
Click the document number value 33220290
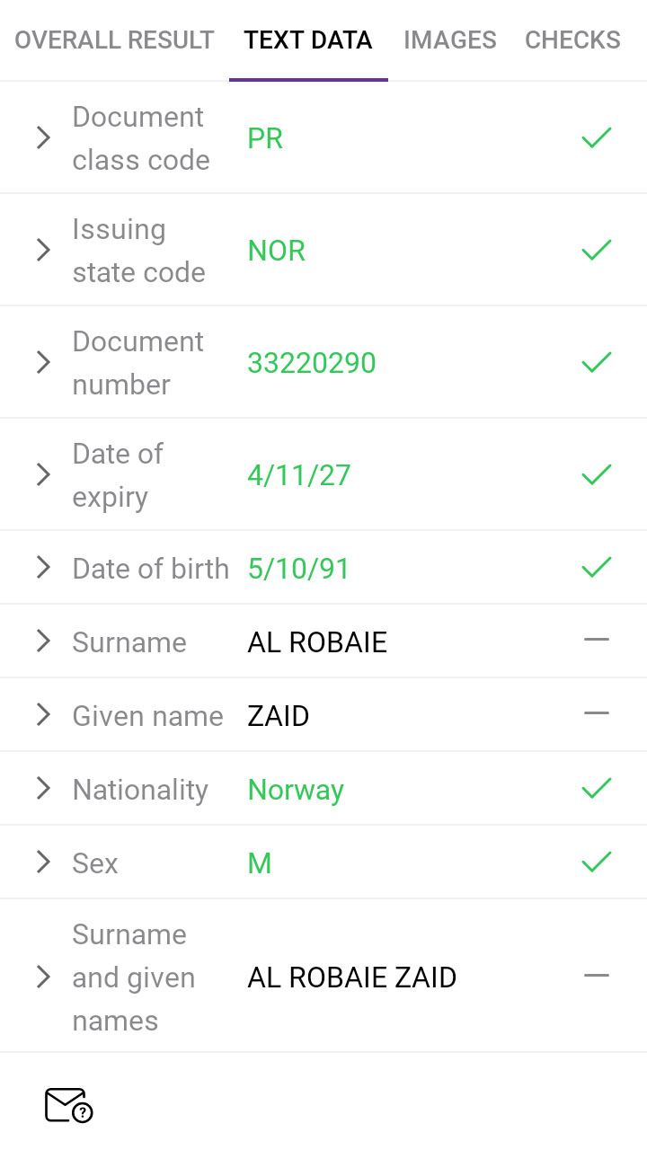click(x=312, y=363)
